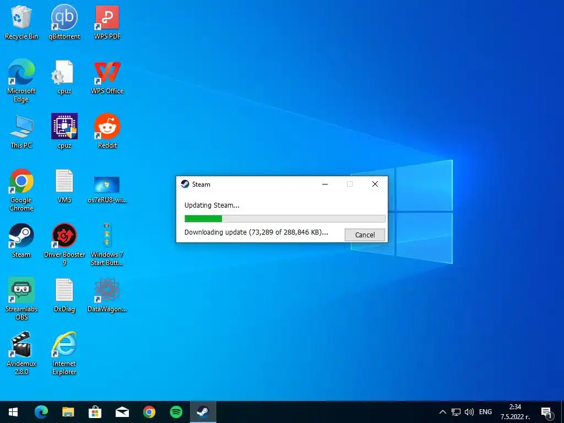Viewport: 564px width, 423px height.
Task: Select the Steam desktop shortcut
Action: pyautogui.click(x=21, y=241)
